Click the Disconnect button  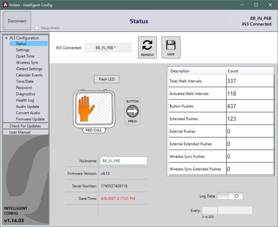click(x=17, y=21)
